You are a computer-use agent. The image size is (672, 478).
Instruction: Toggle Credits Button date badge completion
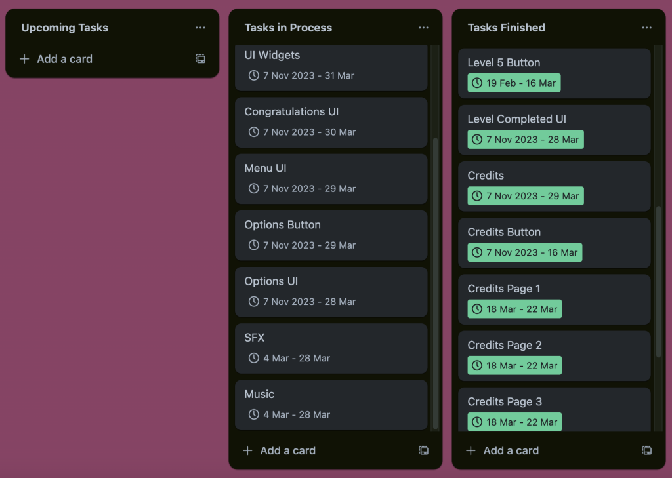(x=524, y=252)
